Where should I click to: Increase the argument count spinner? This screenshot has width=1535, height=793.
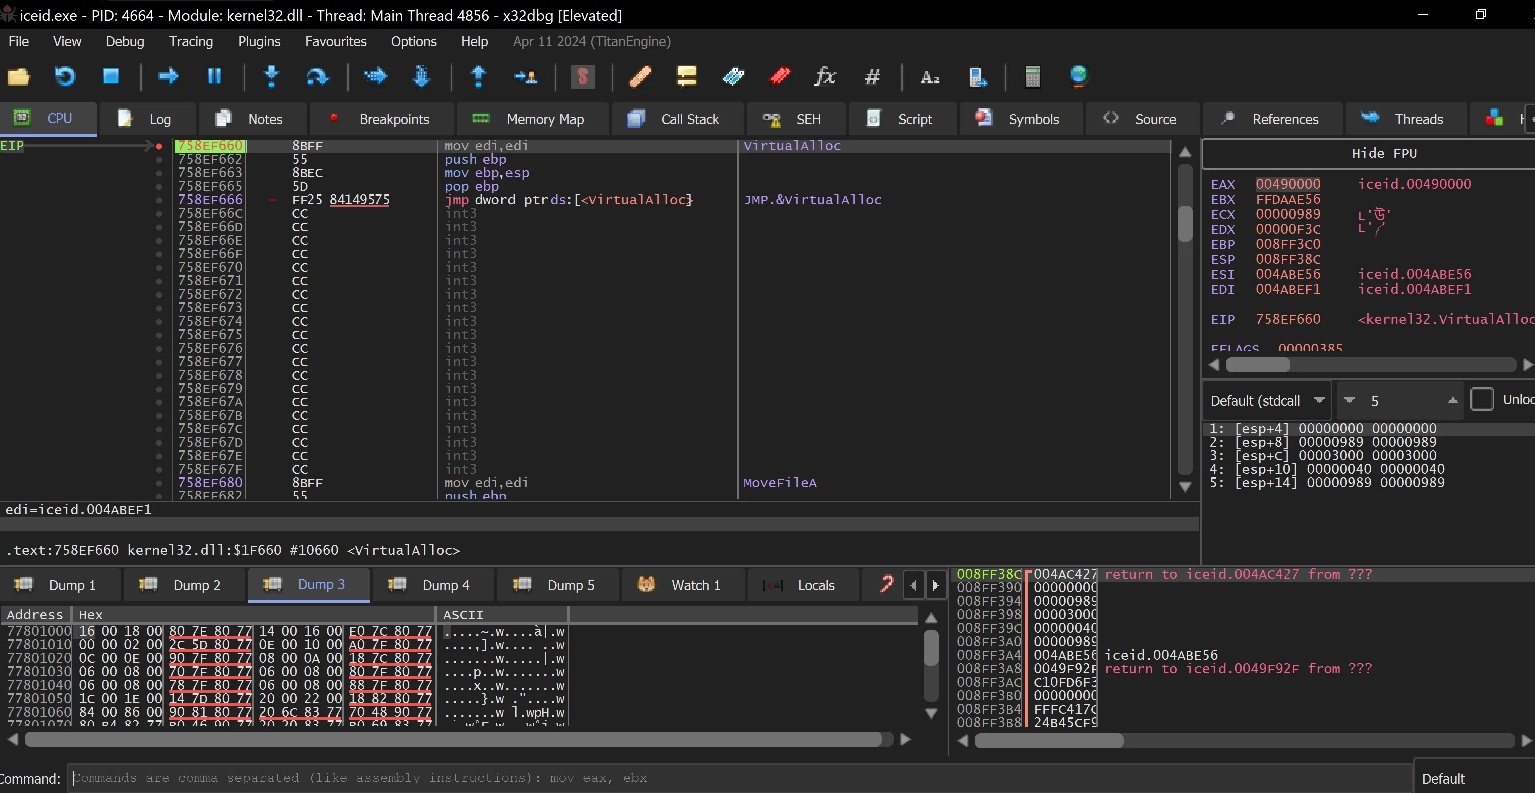[1453, 400]
